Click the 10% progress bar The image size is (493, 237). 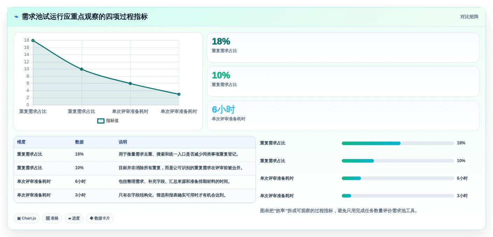(x=398, y=161)
